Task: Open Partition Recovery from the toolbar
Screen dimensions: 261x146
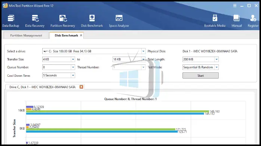Action: coord(63,21)
